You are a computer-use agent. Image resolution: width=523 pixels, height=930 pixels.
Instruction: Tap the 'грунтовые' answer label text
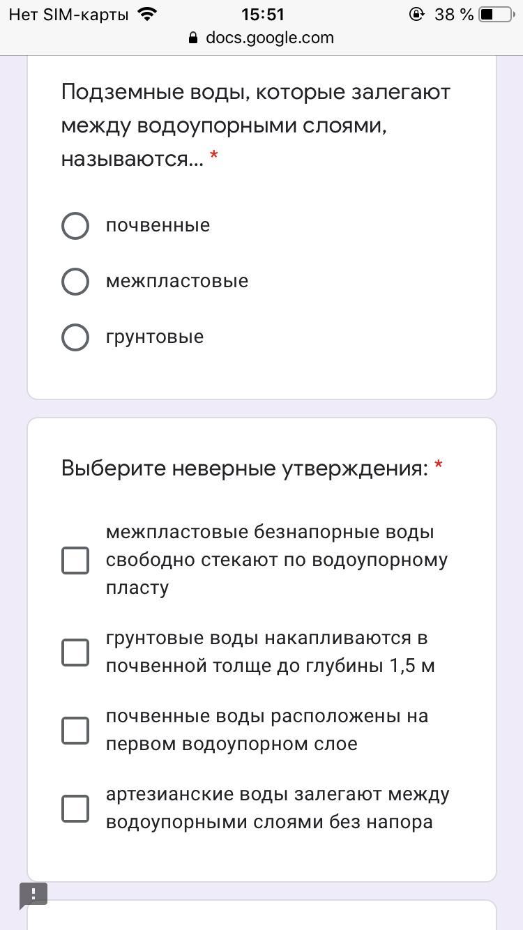(x=155, y=337)
